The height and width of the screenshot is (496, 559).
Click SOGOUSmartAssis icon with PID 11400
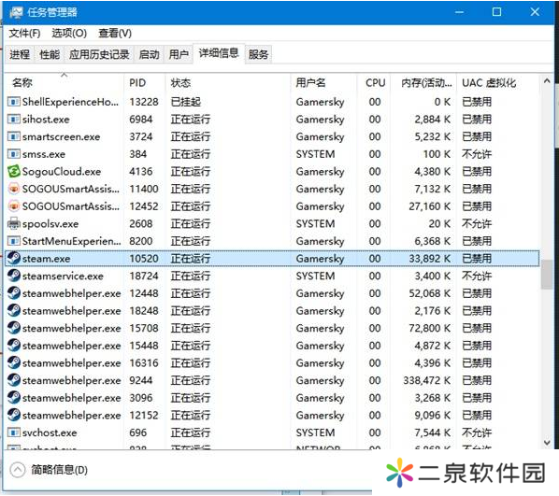[14, 189]
